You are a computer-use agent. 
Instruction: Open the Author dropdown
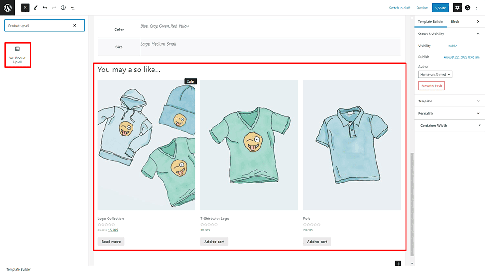click(x=435, y=74)
